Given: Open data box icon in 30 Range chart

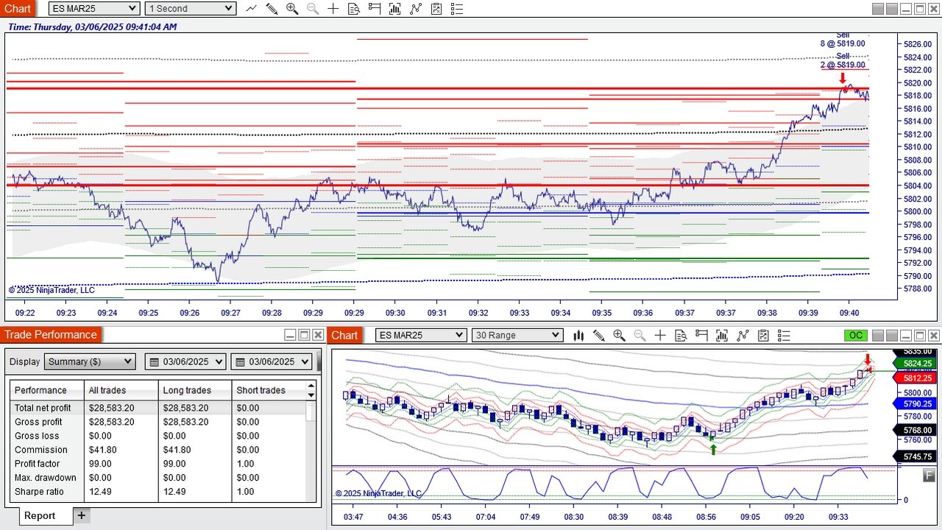Looking at the screenshot, I should coord(681,336).
